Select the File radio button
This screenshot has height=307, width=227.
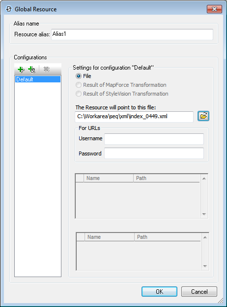pyautogui.click(x=79, y=76)
